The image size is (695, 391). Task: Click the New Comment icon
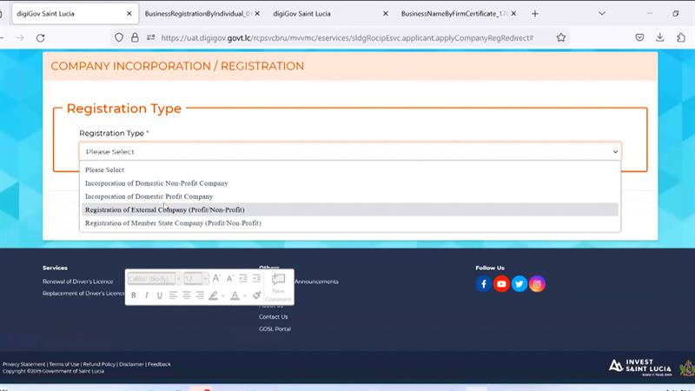[279, 285]
